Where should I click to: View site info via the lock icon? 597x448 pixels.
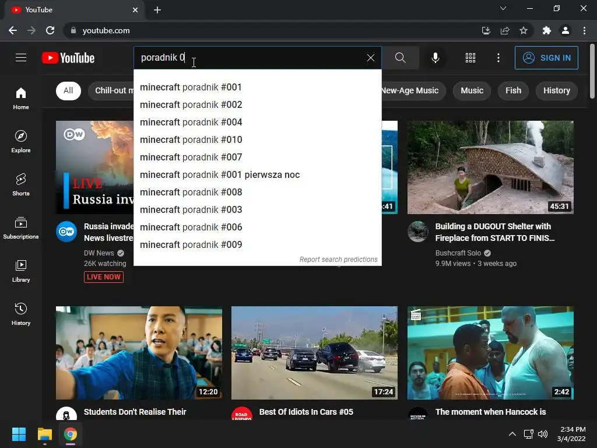tap(73, 30)
